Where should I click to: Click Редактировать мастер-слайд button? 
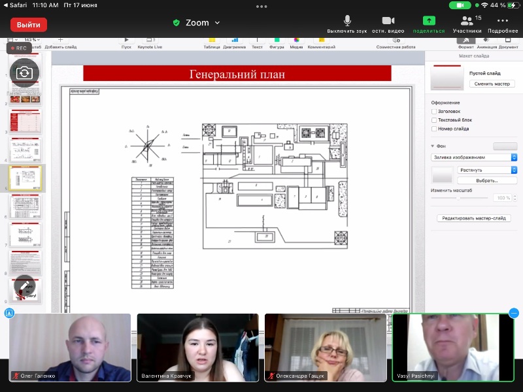coord(474,218)
